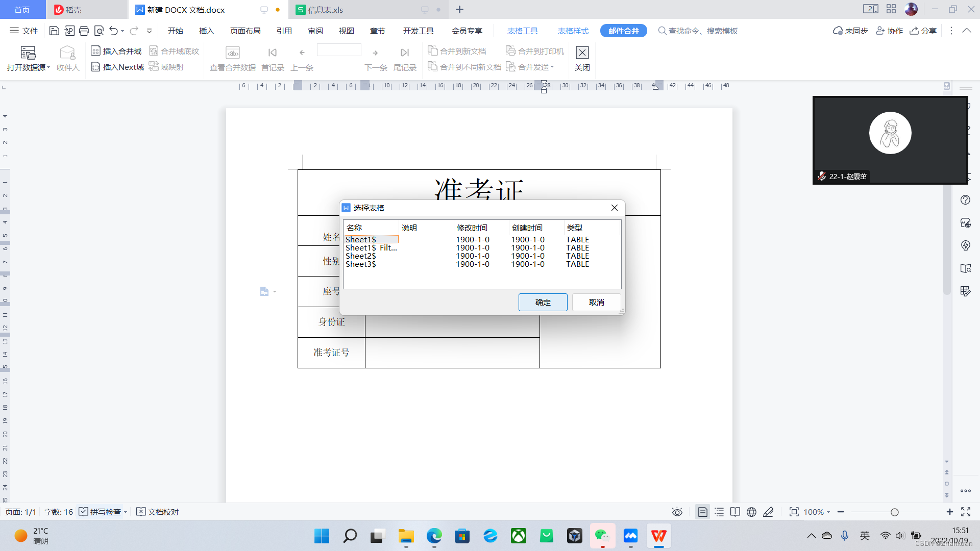Click the zoom slider handle
The width and height of the screenshot is (980, 551).
[x=894, y=512]
